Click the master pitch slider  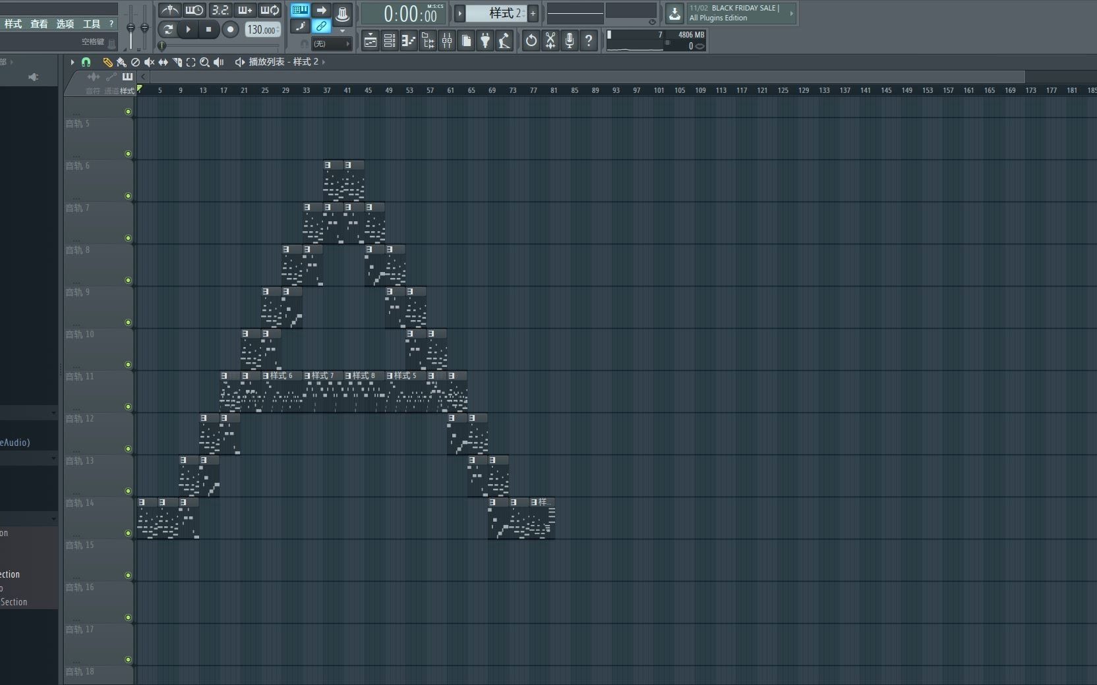144,28
